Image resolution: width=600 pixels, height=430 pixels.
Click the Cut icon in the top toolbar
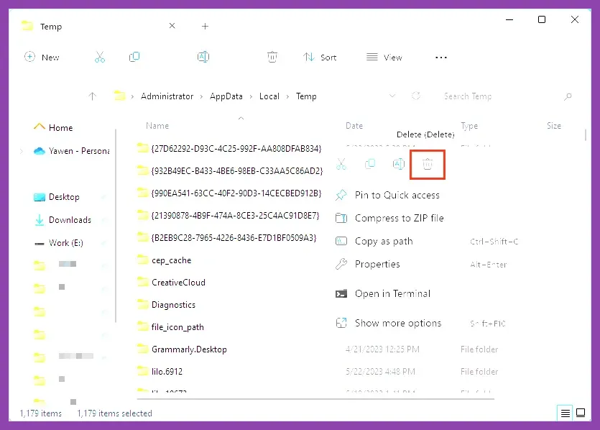click(100, 57)
